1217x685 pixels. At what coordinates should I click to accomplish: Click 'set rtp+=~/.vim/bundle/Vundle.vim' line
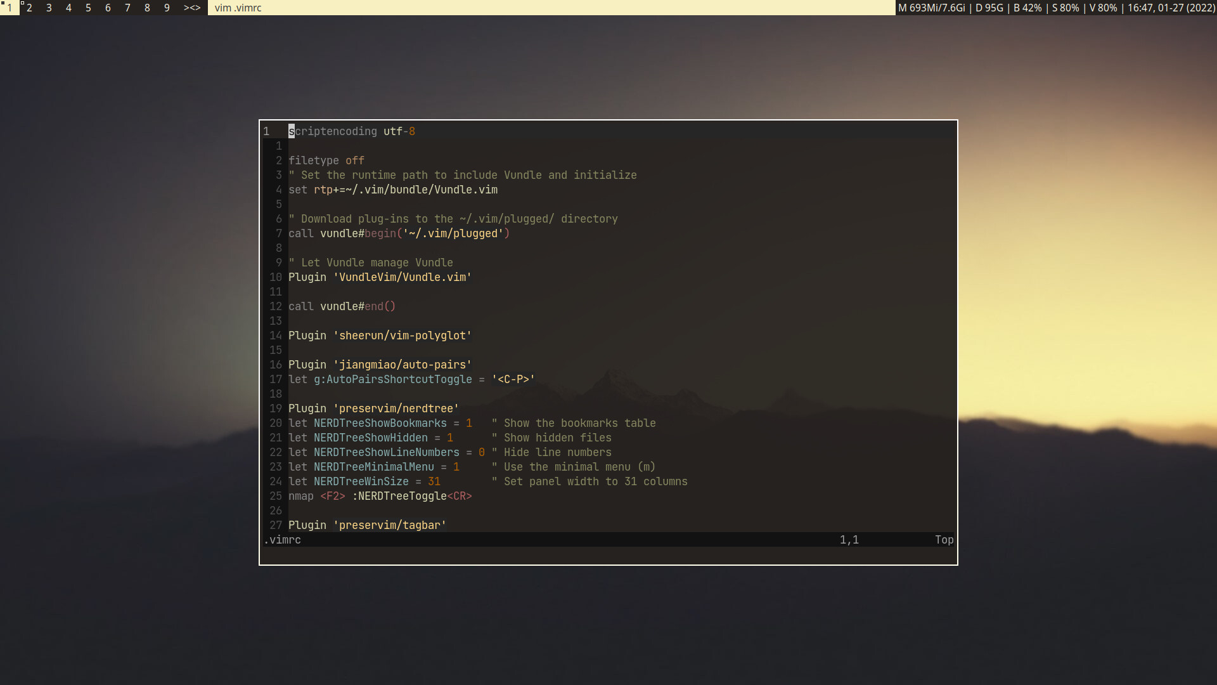click(393, 190)
